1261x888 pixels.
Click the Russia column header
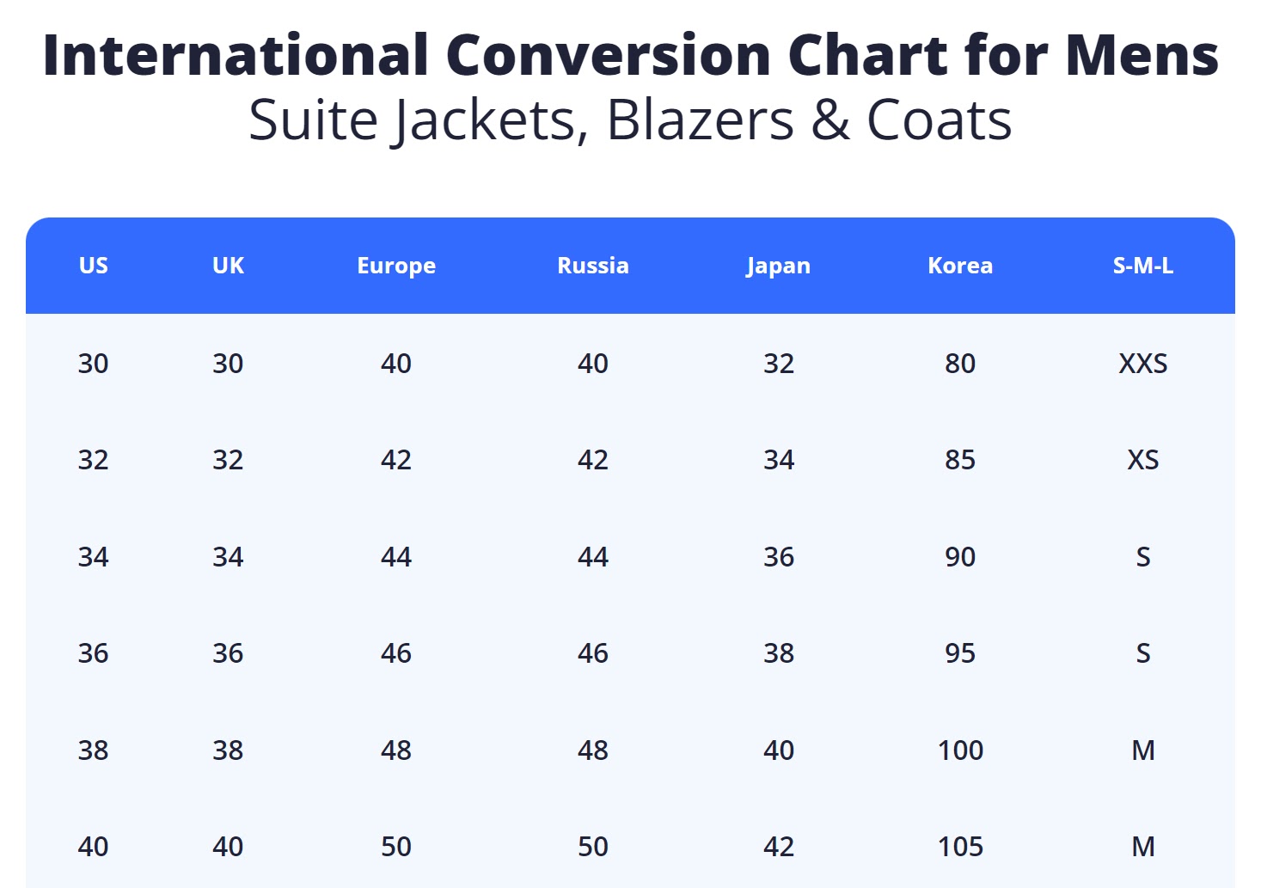pos(593,266)
